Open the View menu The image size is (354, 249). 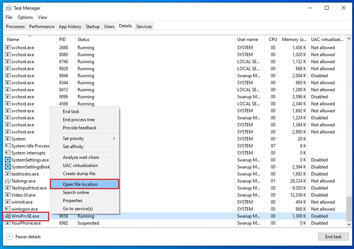point(42,17)
